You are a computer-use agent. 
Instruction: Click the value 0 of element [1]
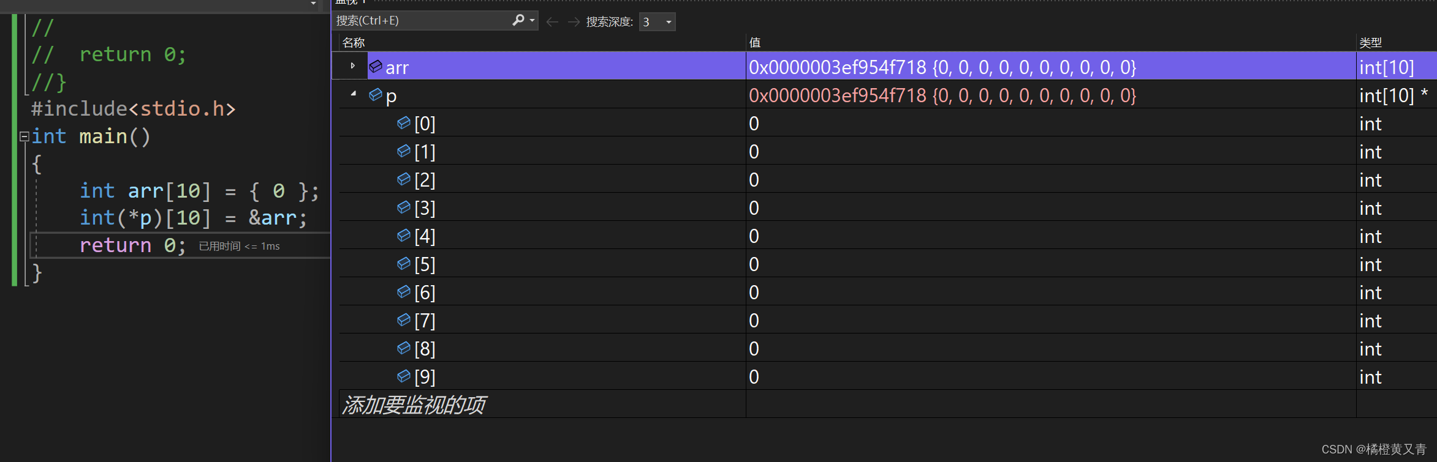point(754,151)
